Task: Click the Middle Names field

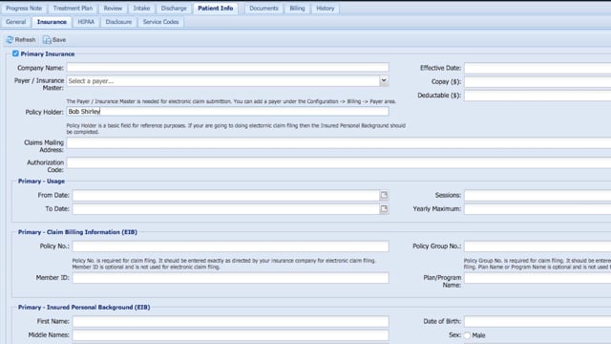Action: [231, 335]
